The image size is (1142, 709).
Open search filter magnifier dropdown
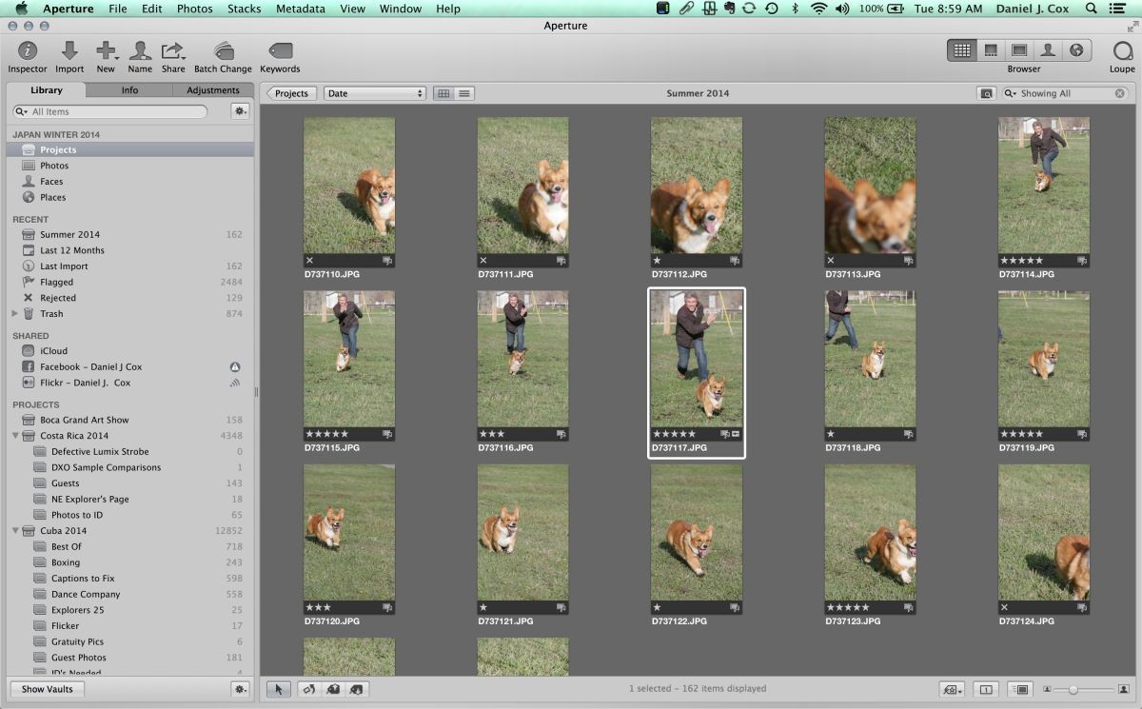[1011, 93]
